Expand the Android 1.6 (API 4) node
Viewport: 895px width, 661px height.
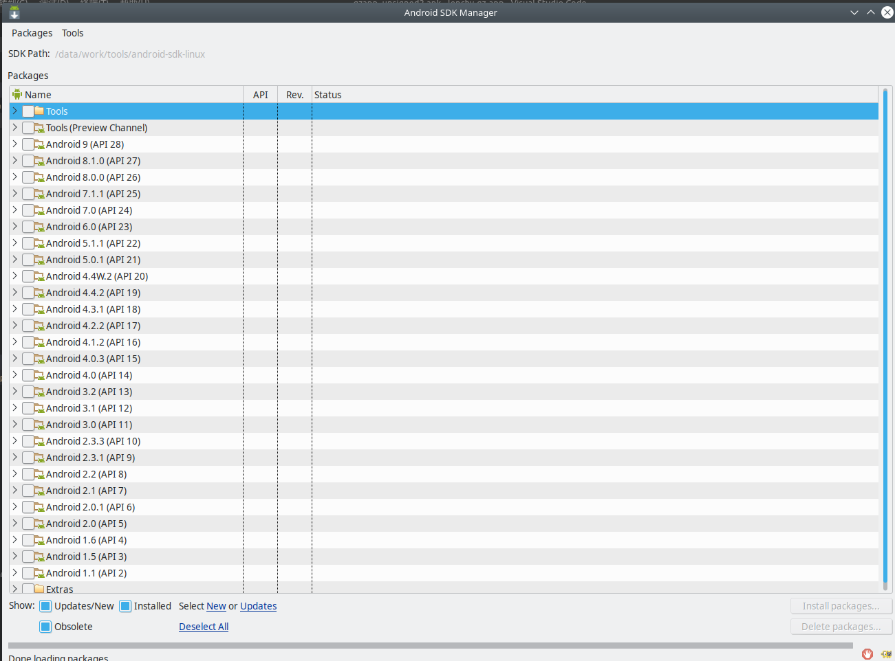coord(14,539)
